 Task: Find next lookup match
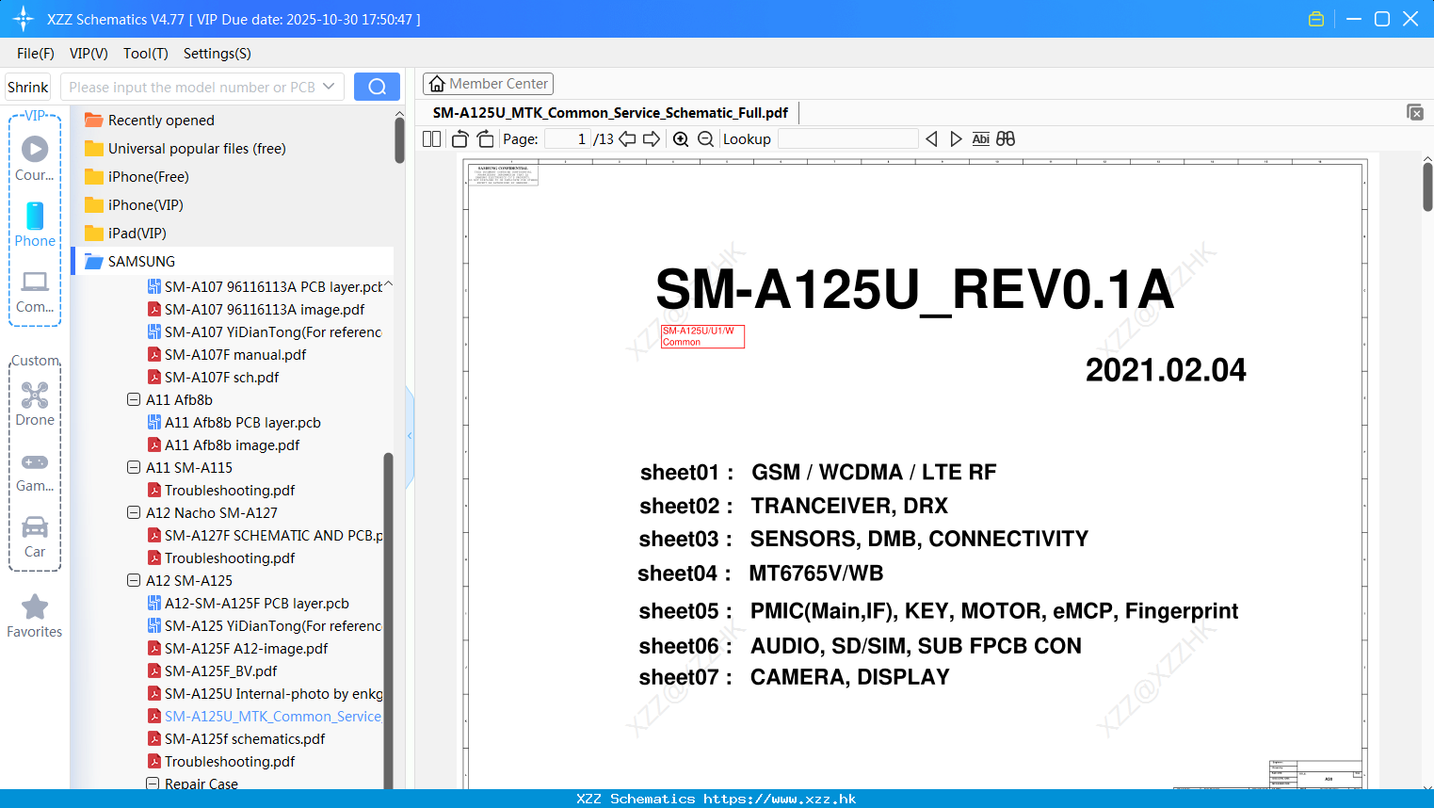pos(956,139)
